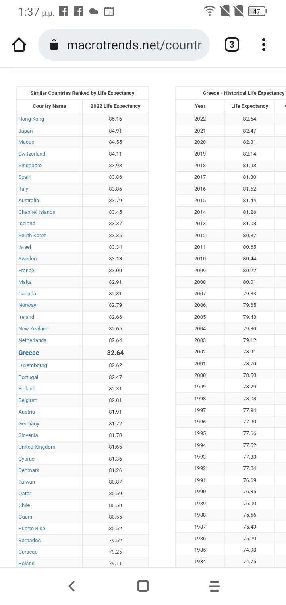Tap the battery indicator showing 47
This screenshot has height=605, width=286.
[x=257, y=11]
